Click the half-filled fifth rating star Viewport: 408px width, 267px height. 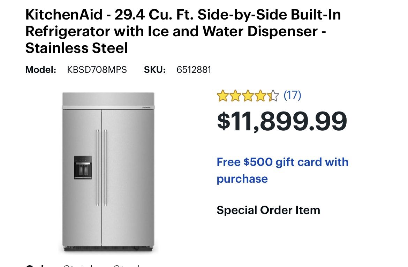[273, 96]
